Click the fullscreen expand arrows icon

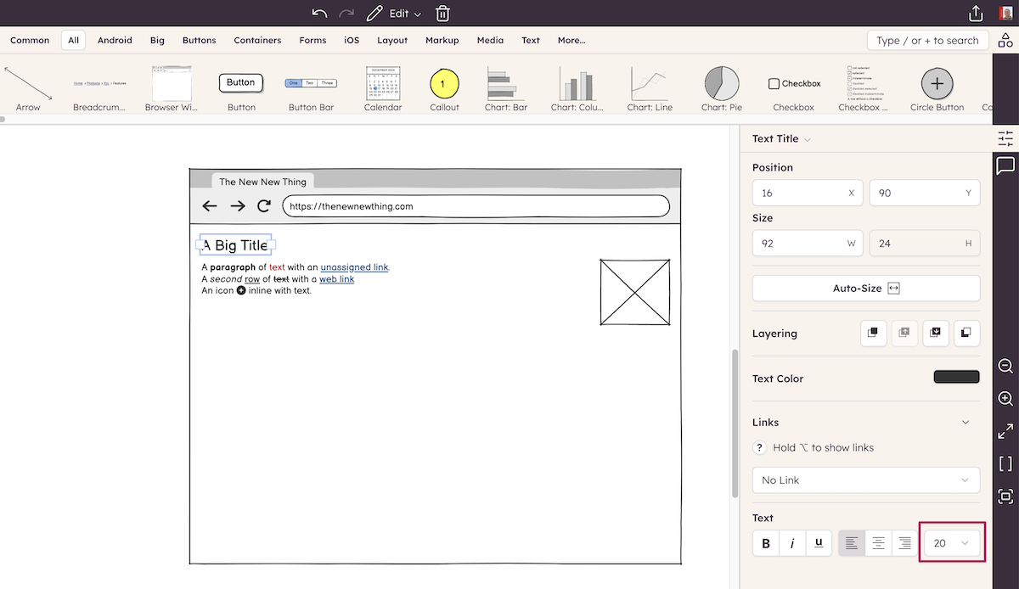[x=1005, y=431]
